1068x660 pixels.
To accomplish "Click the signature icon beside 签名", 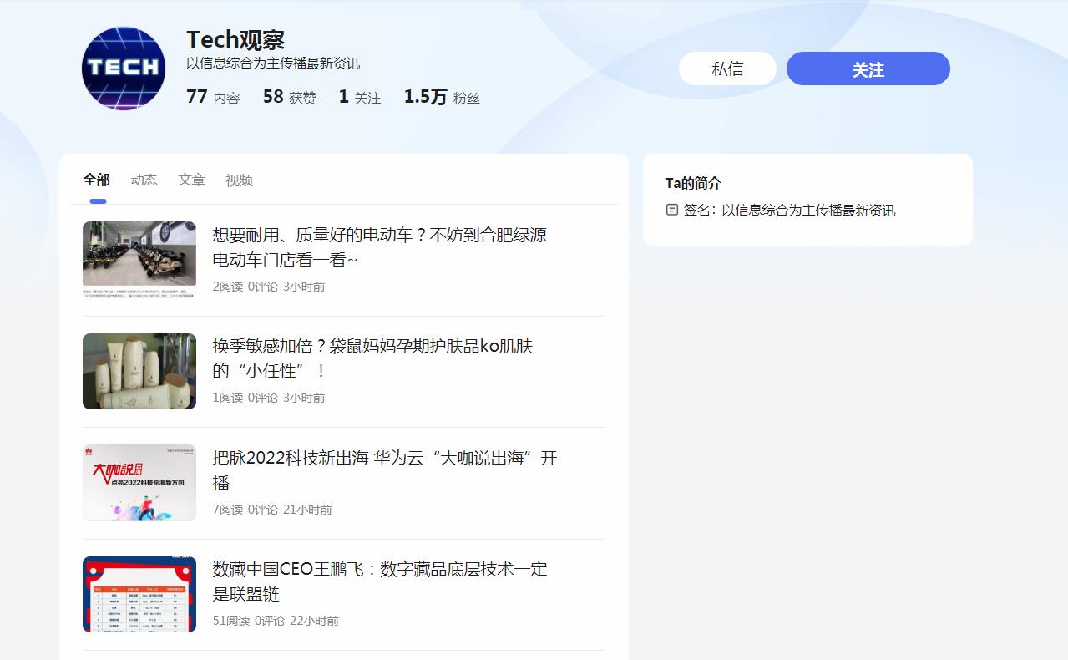I will [x=672, y=210].
